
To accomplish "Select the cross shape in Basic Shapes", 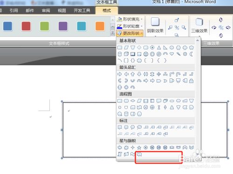I will (x=185, y=48).
